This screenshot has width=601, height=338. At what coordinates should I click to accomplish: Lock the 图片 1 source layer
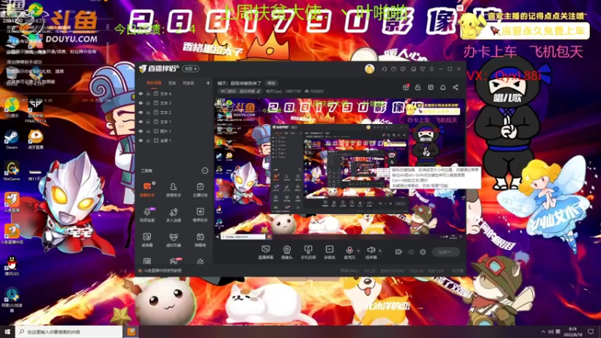[x=148, y=131]
